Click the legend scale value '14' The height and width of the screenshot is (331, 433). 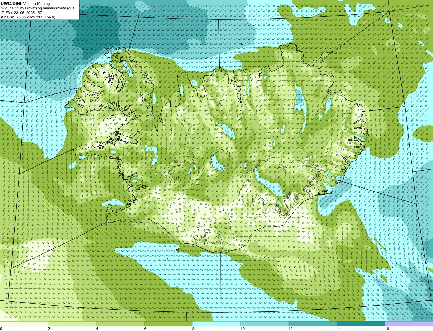[x=338, y=329]
